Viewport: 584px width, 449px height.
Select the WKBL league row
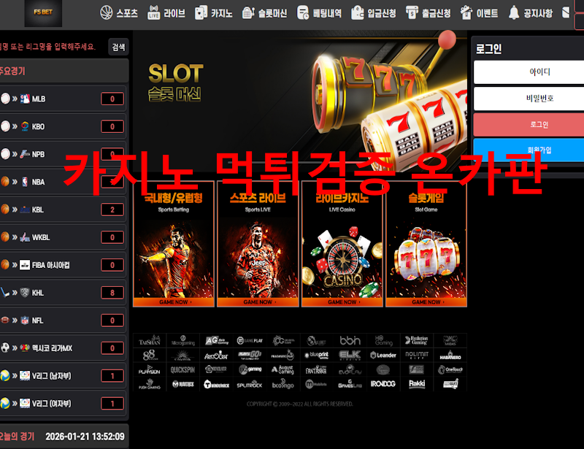click(x=63, y=237)
